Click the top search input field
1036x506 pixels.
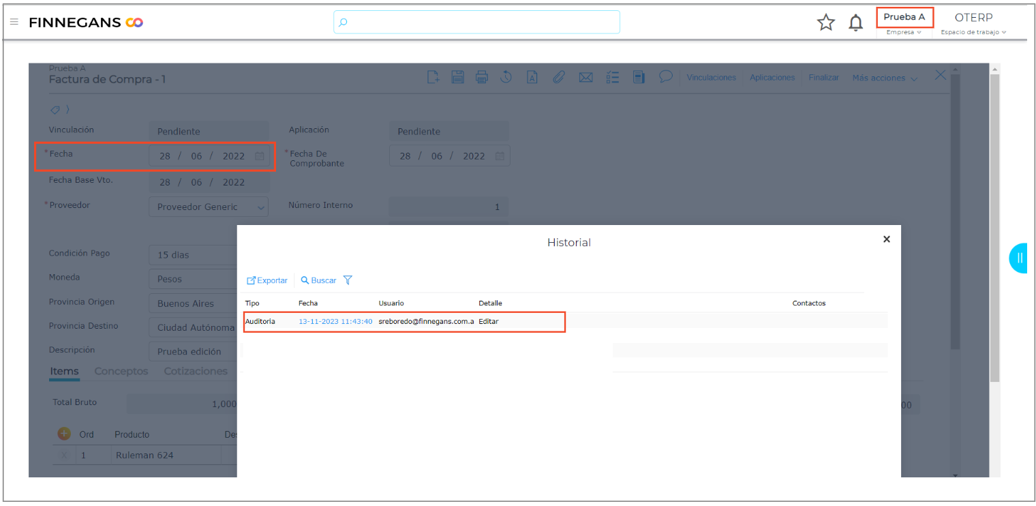[477, 22]
